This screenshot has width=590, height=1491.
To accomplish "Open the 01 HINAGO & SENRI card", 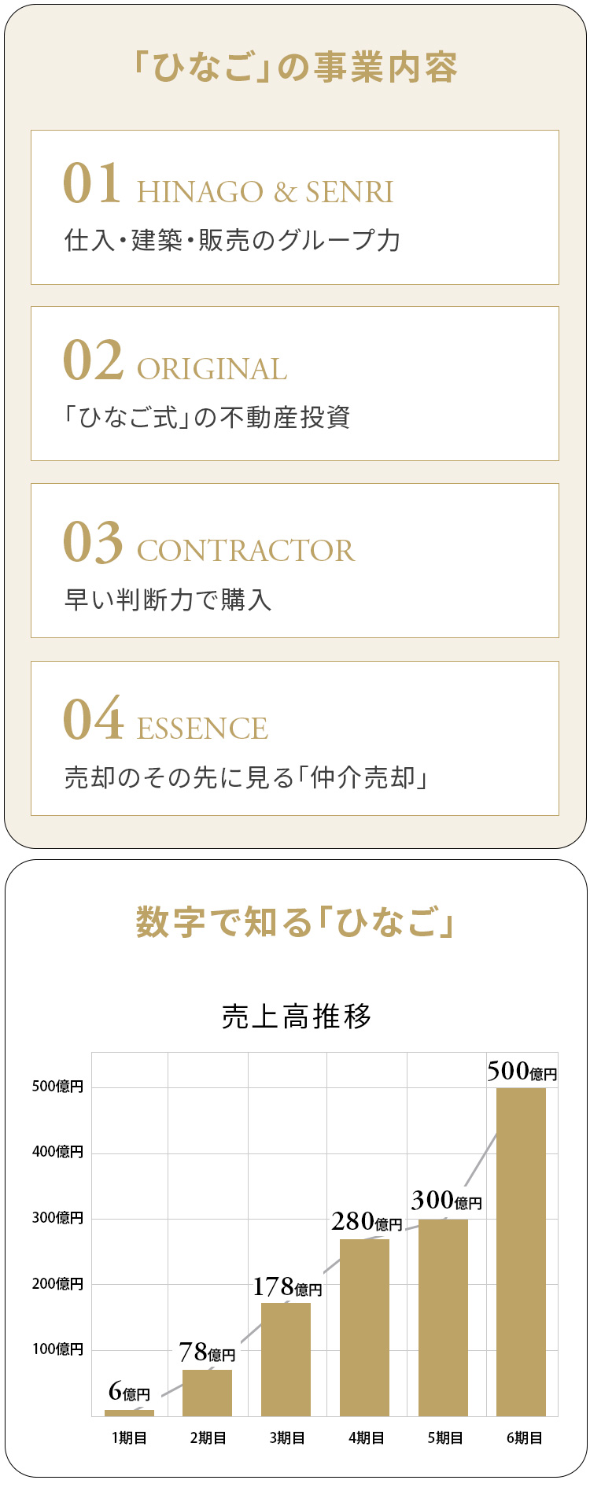I will 295,208.
